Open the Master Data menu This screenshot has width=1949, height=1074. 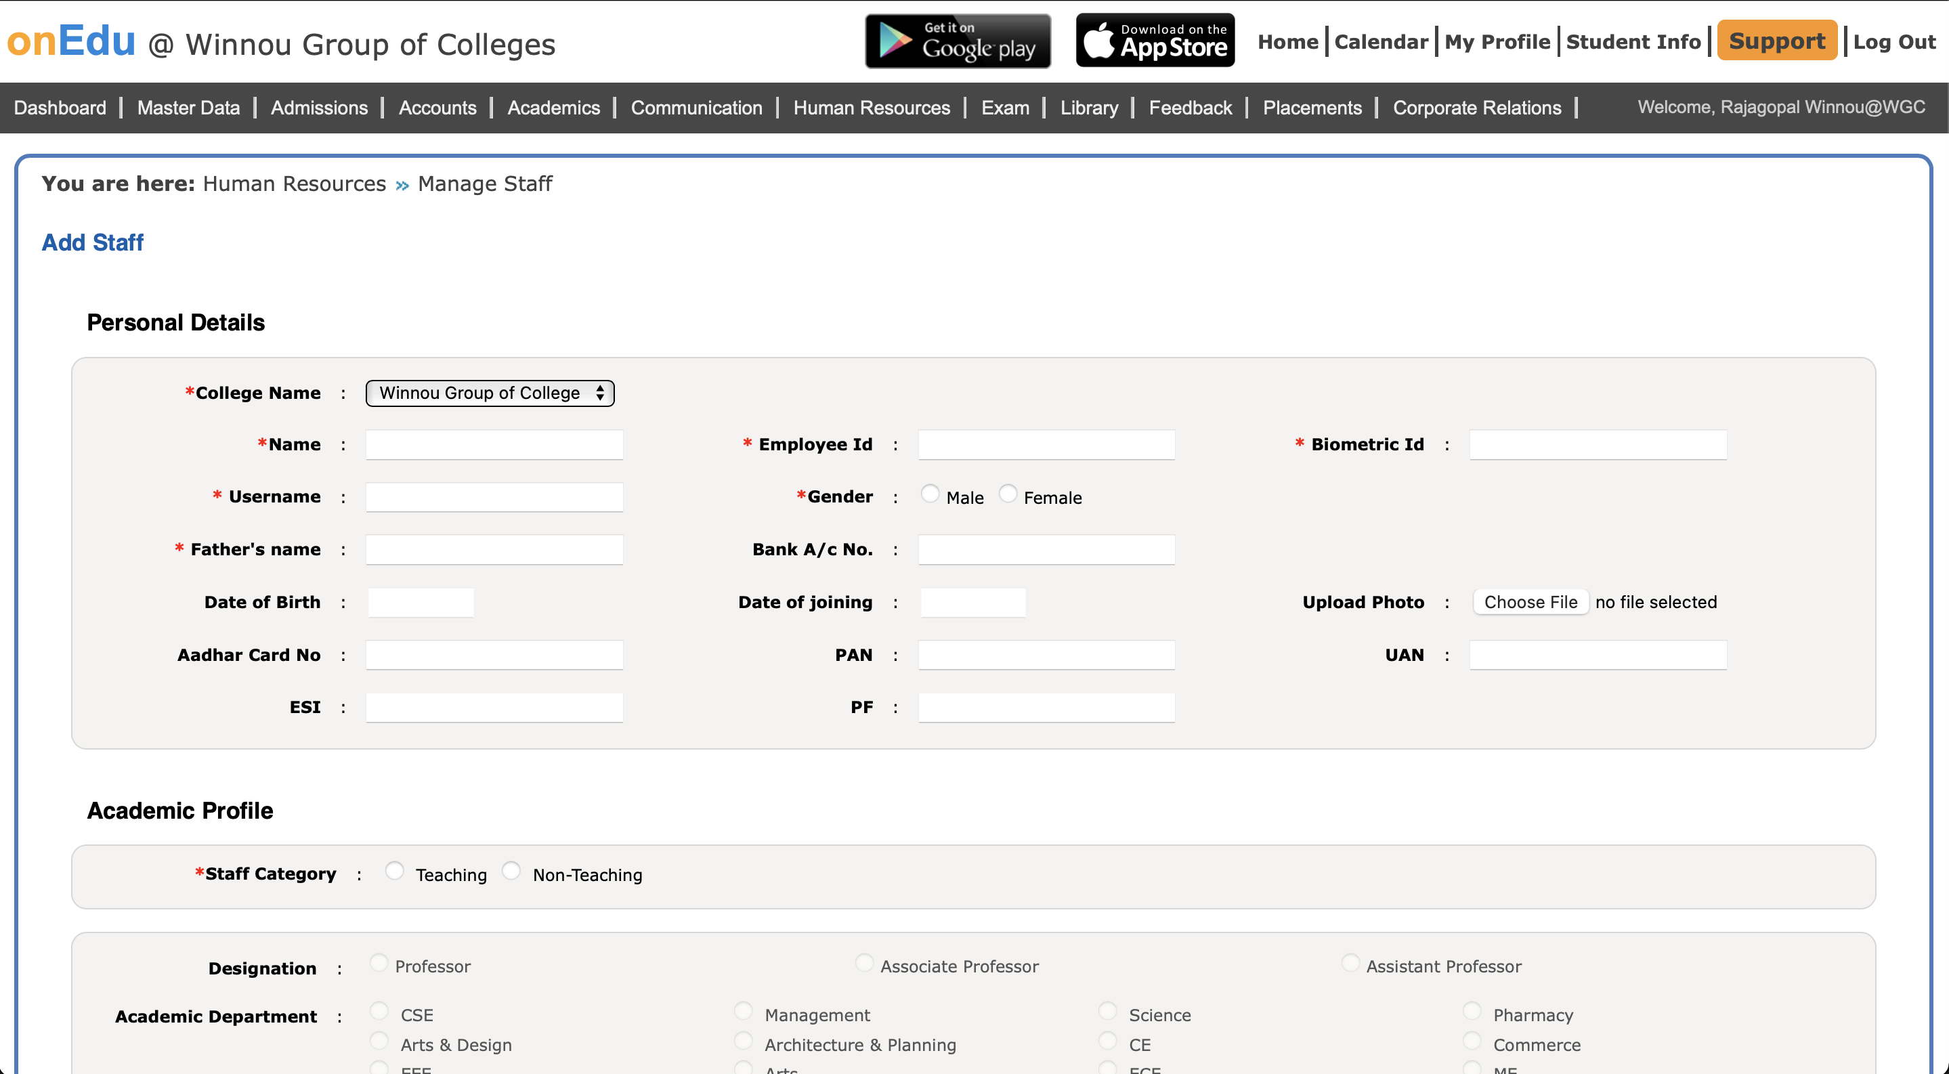(x=188, y=108)
